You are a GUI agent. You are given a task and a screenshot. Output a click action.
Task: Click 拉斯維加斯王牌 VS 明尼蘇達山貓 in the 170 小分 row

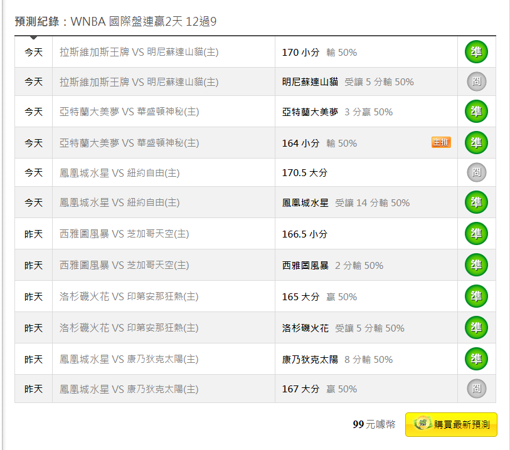[x=139, y=52]
